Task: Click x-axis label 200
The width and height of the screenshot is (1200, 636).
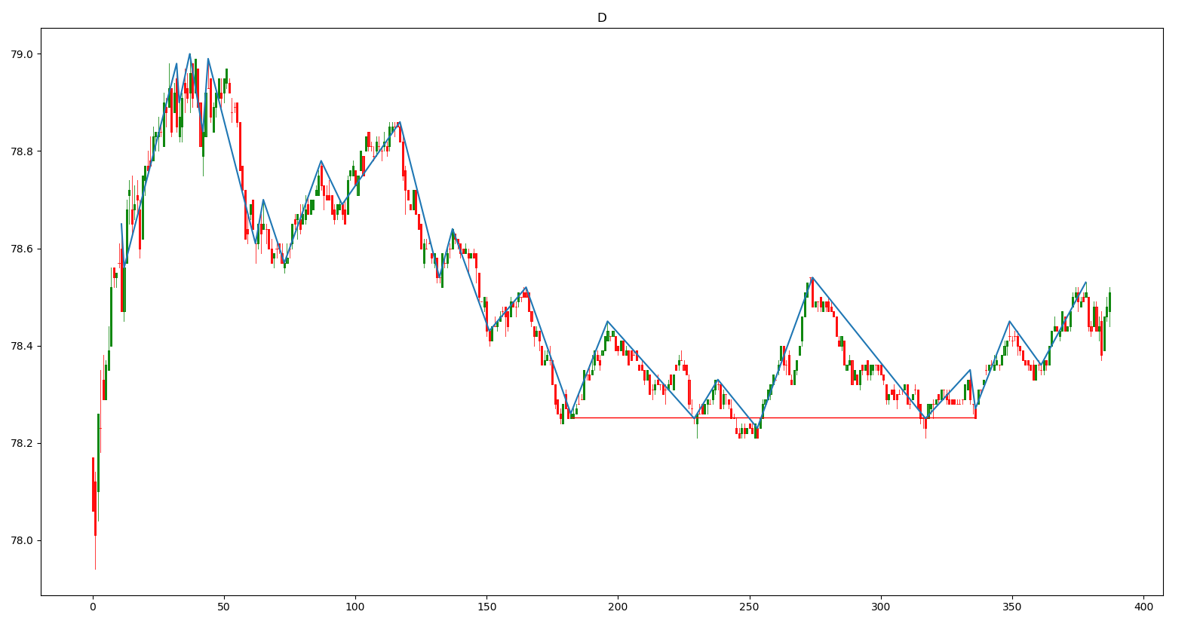Action: click(618, 607)
